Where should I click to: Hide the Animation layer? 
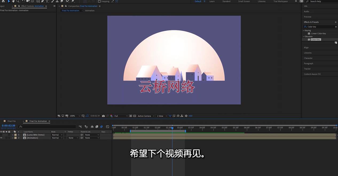[x=1, y=138]
